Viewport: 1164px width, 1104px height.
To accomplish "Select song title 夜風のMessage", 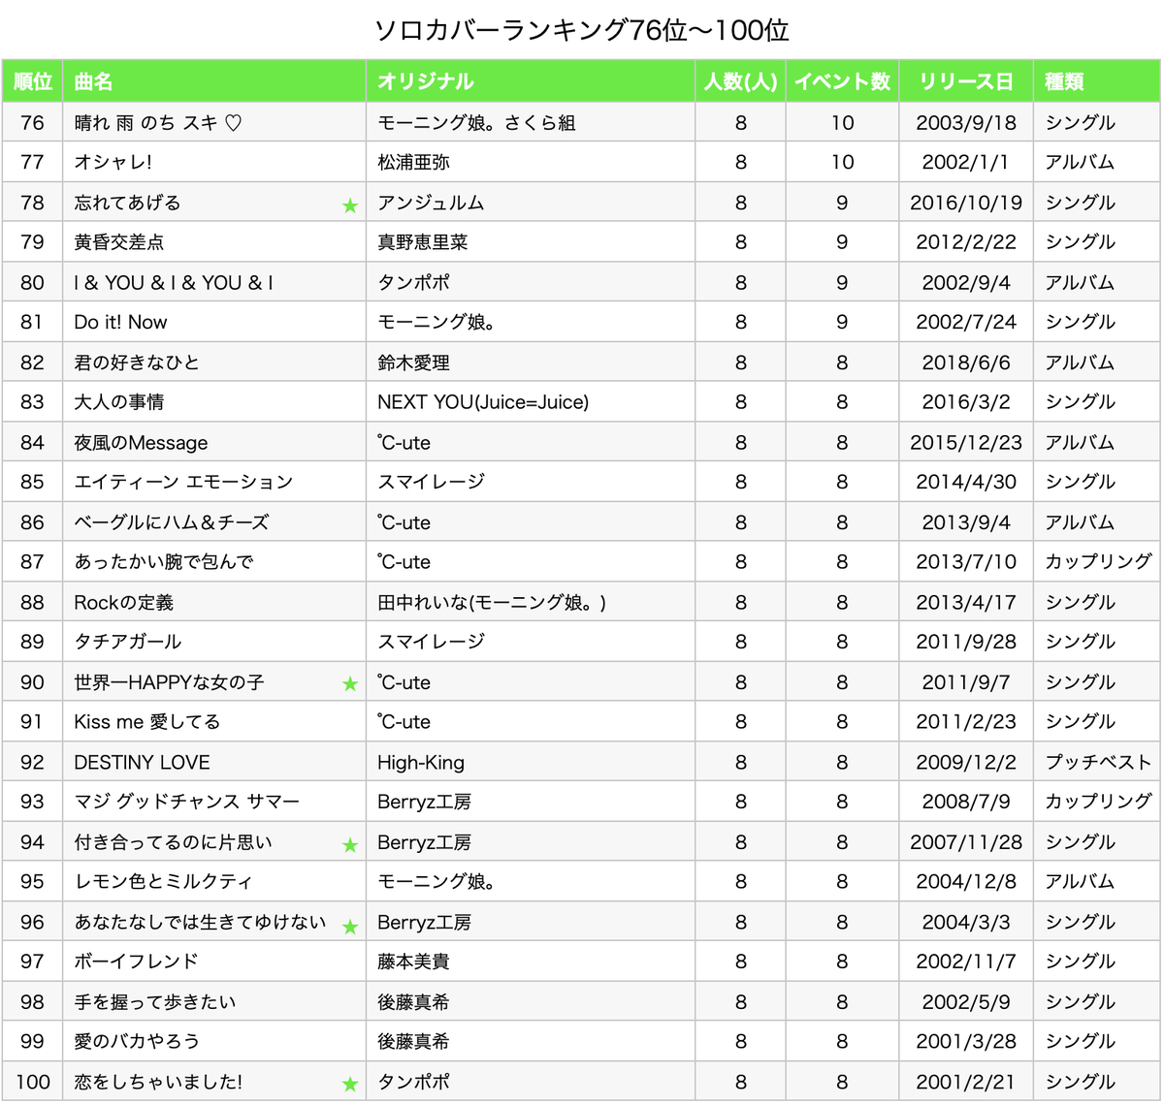I will pyautogui.click(x=141, y=443).
